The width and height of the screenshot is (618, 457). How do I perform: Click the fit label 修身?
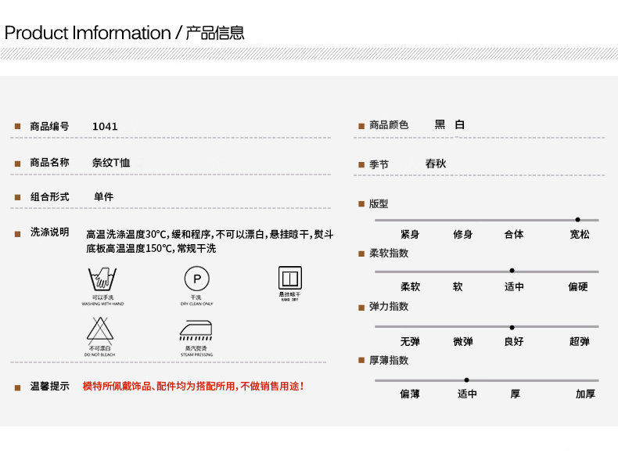coord(462,234)
